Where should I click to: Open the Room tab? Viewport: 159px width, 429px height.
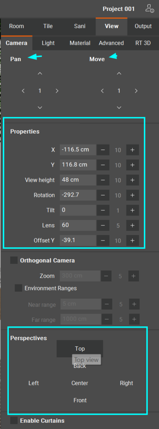16,26
